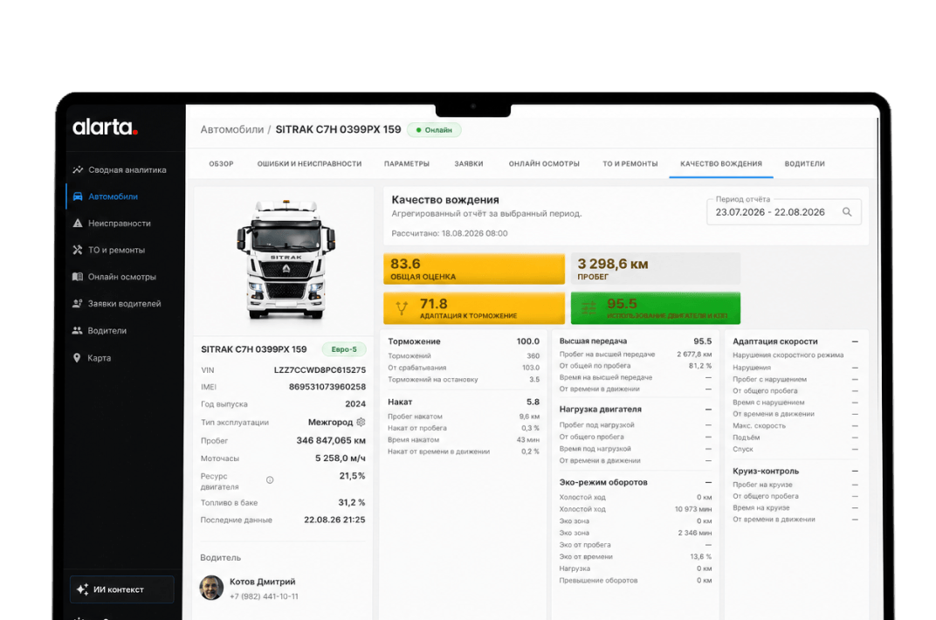Open Онлайн осмотры book icon
936x620 pixels.
[78, 277]
